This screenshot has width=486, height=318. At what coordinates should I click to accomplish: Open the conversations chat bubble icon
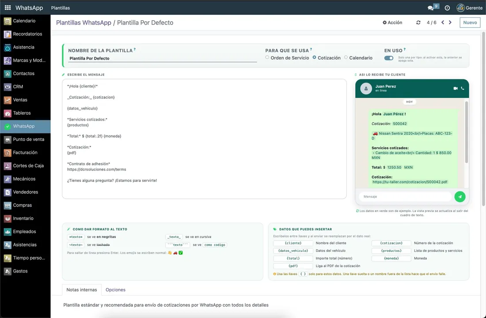430,8
